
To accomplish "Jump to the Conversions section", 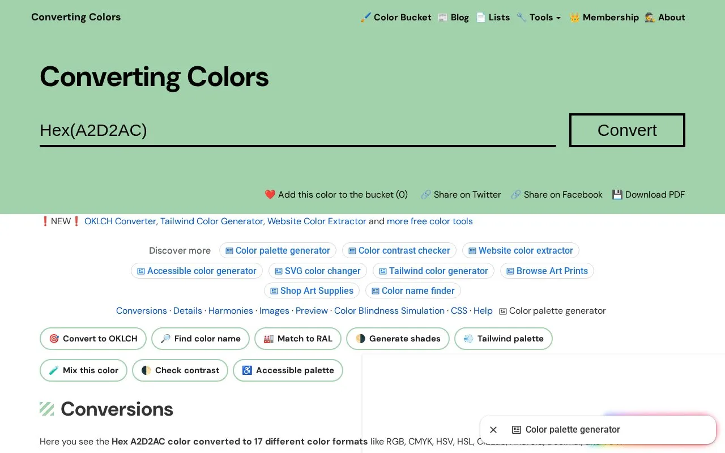I will pyautogui.click(x=142, y=311).
